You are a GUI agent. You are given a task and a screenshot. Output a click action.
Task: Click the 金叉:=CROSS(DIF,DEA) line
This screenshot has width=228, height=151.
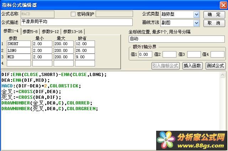pos(31,92)
